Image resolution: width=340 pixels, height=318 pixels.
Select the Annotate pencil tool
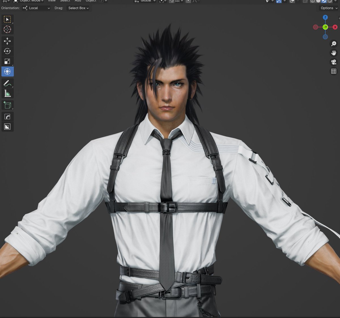[x=7, y=83]
